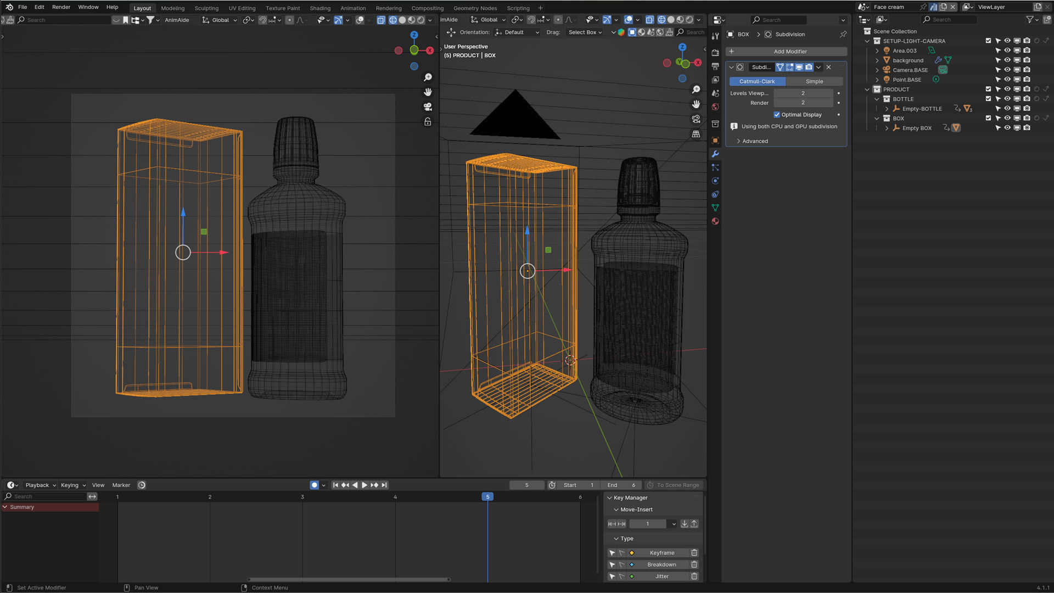Viewport: 1054px width, 593px height.
Task: Toggle Optimal Display checkbox
Action: tap(777, 115)
